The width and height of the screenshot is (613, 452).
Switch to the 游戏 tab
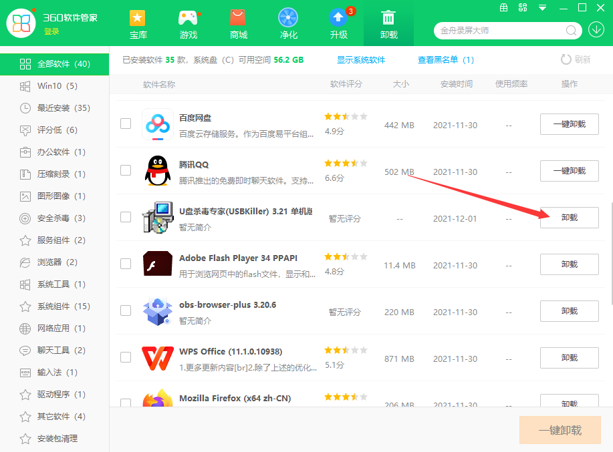pyautogui.click(x=189, y=25)
